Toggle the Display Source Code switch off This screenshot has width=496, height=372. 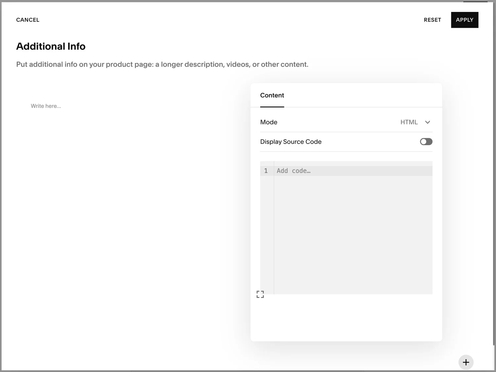pyautogui.click(x=426, y=142)
